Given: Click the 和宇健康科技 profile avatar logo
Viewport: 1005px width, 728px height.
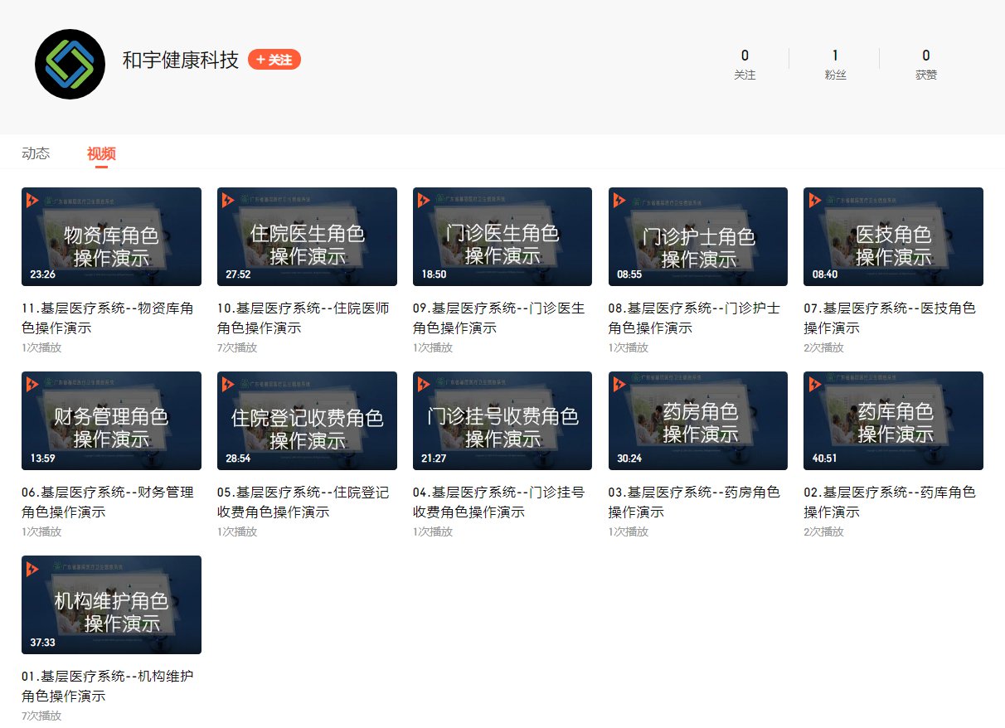Looking at the screenshot, I should pyautogui.click(x=70, y=64).
